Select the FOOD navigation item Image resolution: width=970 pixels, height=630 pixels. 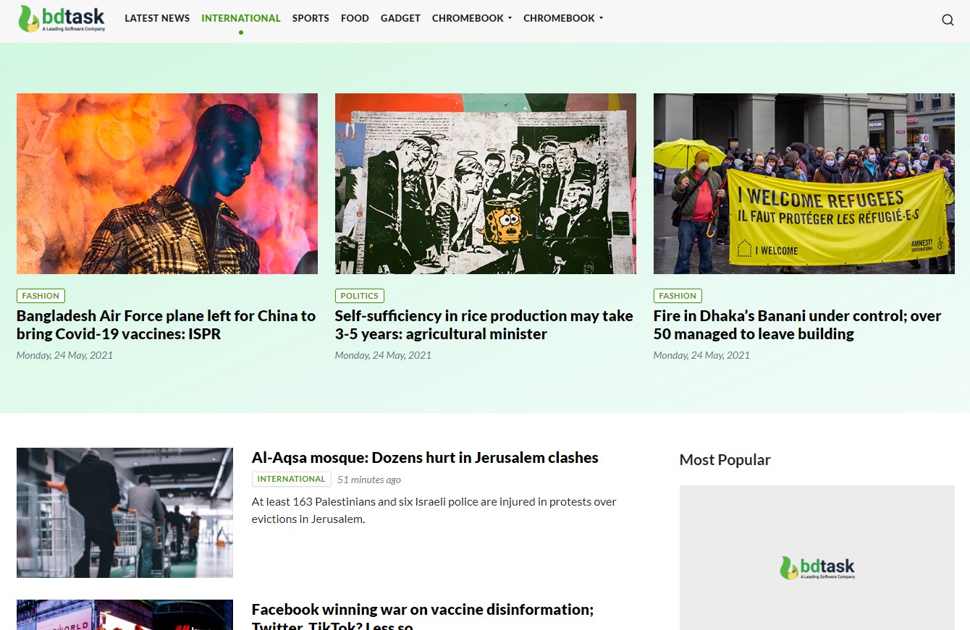pos(355,18)
